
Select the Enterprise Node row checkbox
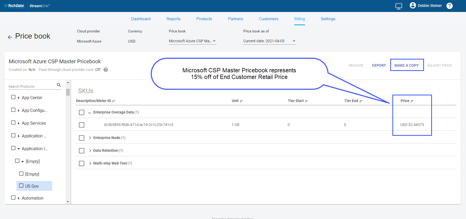coord(82,138)
